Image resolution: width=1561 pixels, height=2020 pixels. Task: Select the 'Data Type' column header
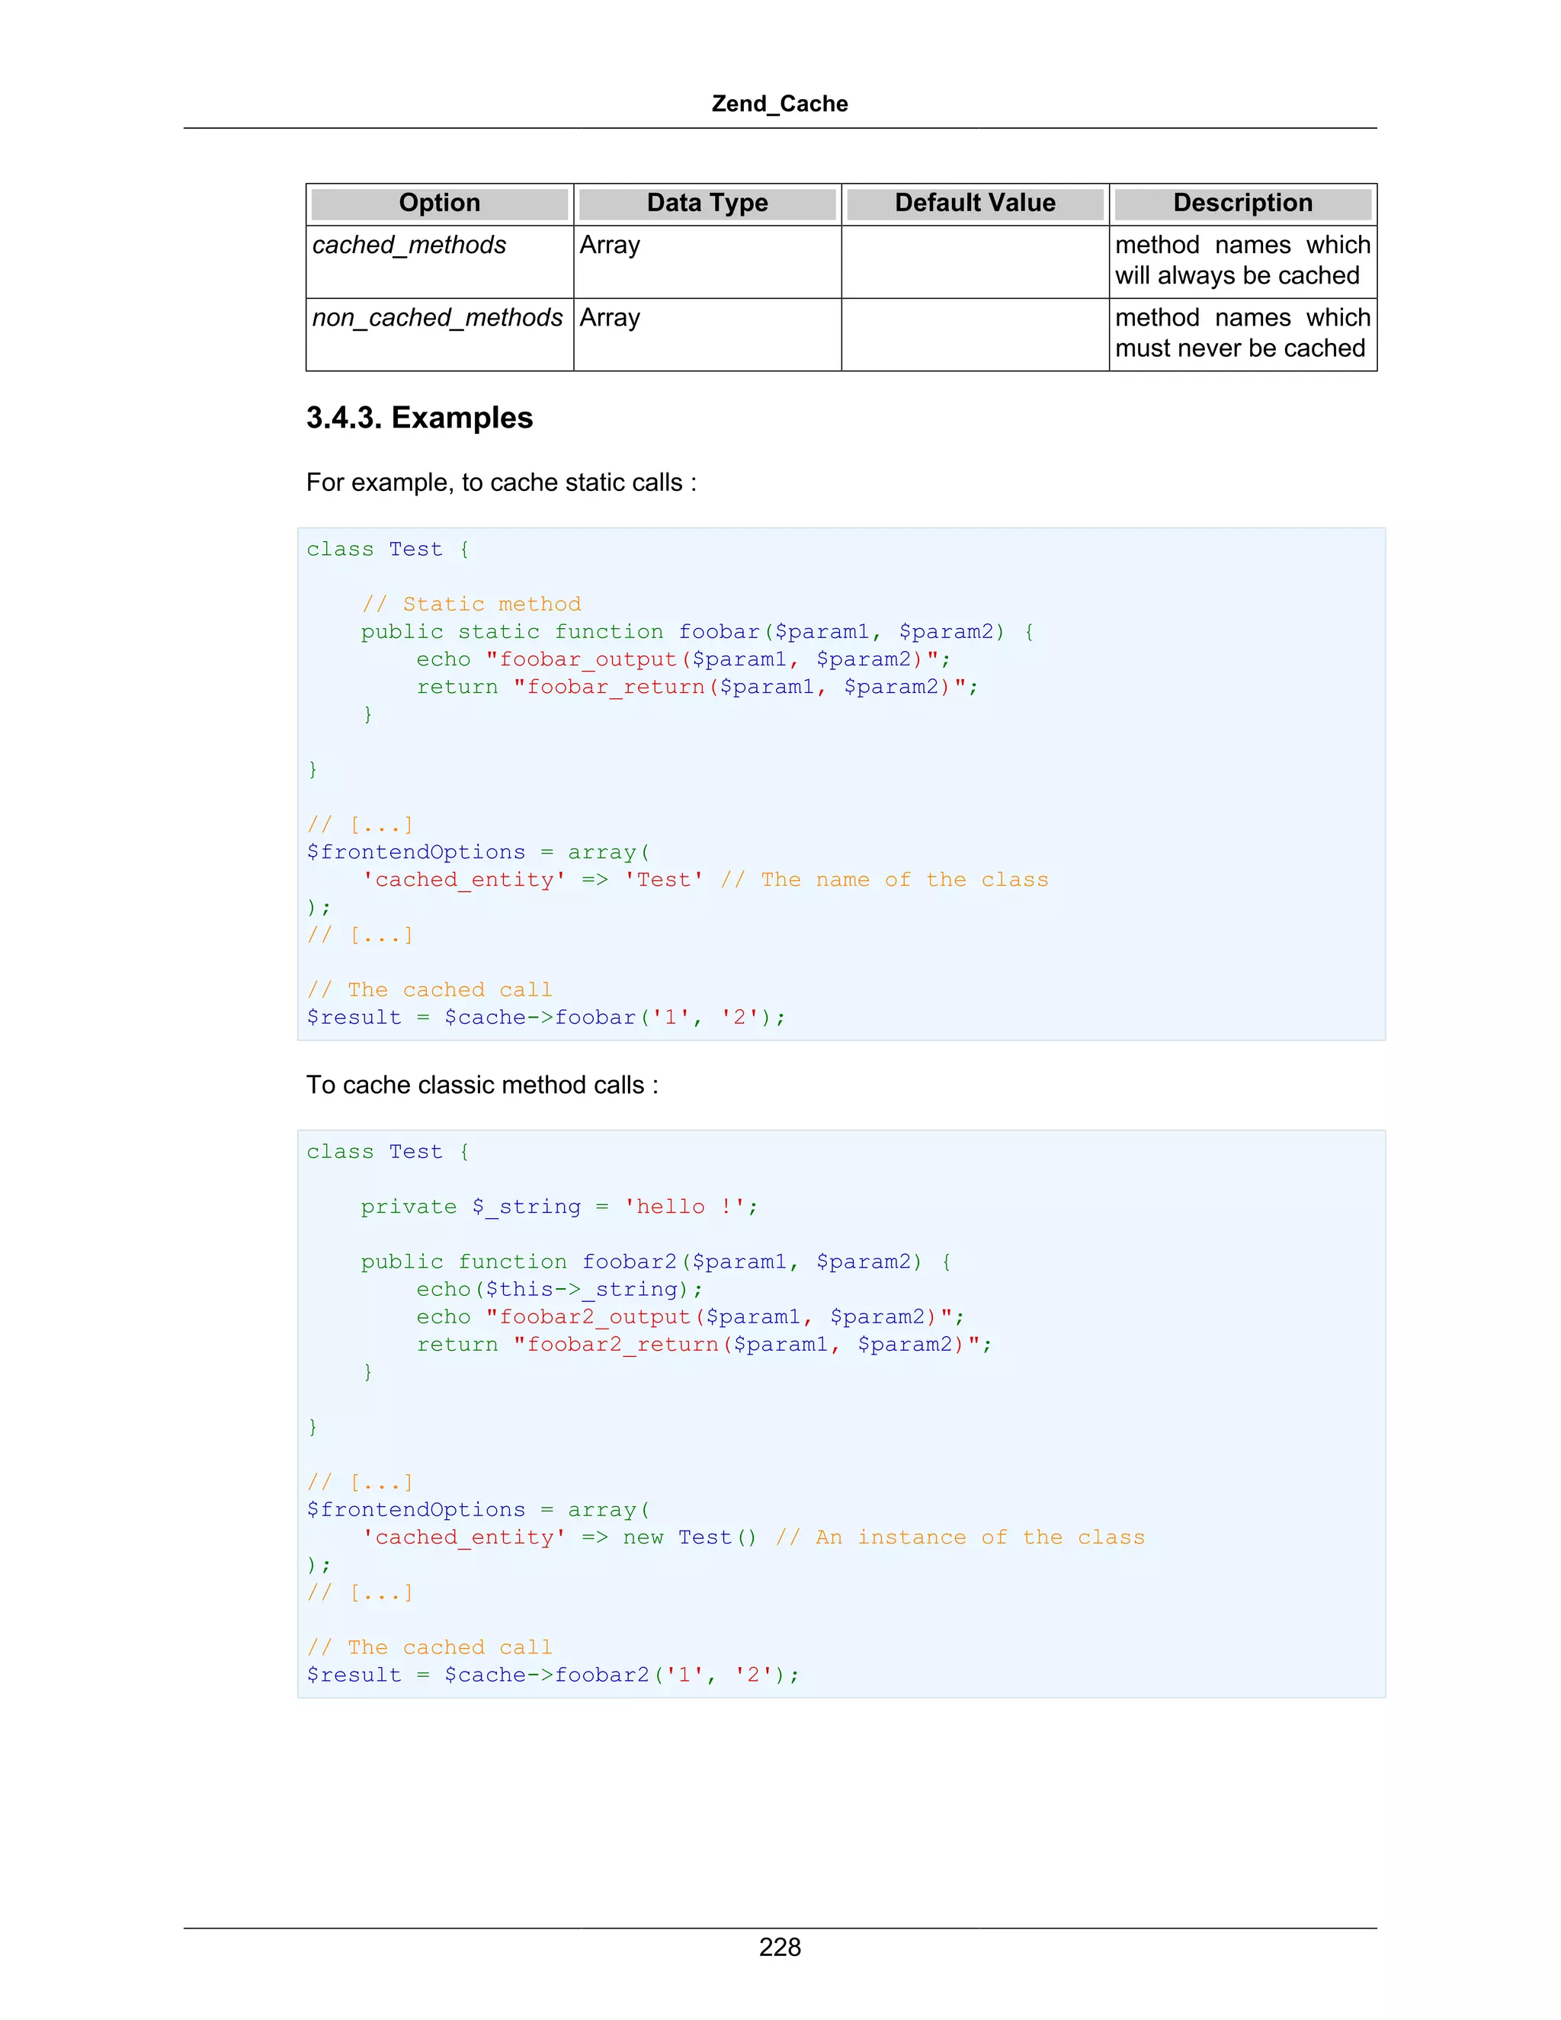[x=707, y=204]
